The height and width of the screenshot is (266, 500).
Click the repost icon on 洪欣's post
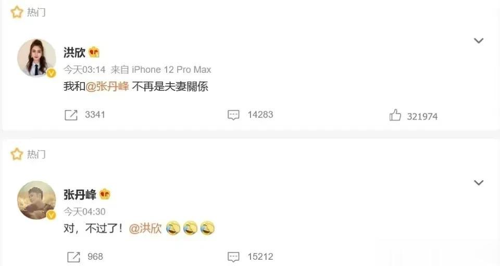coord(71,115)
